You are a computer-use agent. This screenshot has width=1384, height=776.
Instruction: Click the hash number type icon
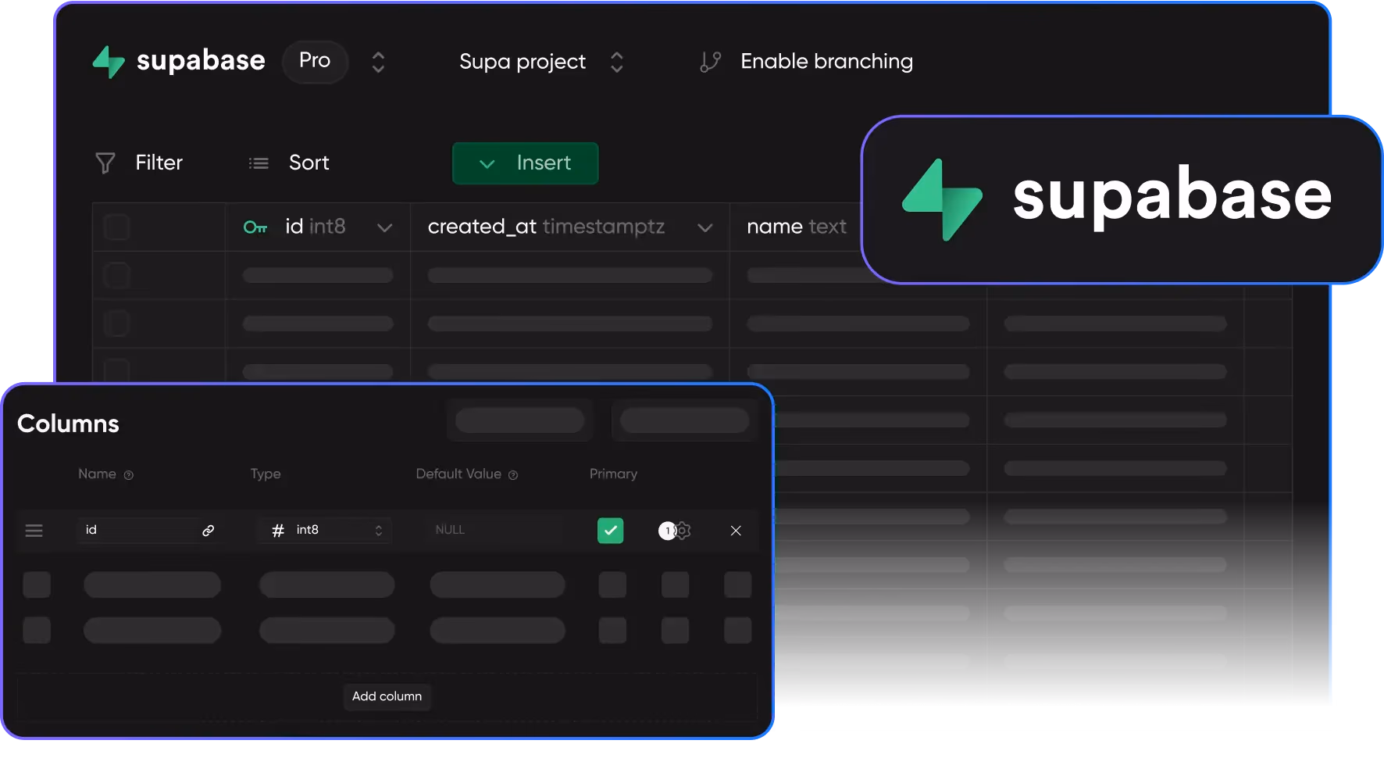(277, 531)
